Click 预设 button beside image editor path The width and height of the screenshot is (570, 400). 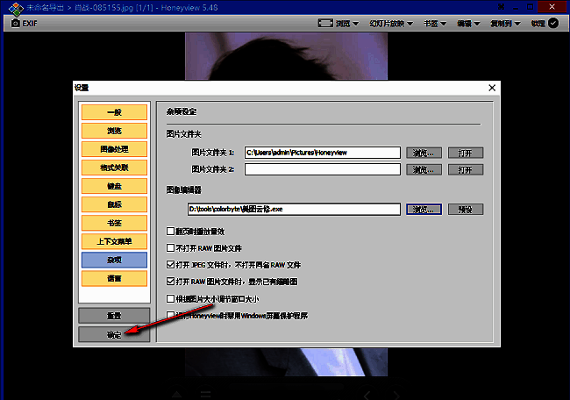(x=465, y=209)
